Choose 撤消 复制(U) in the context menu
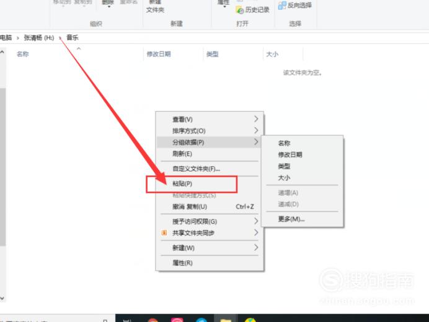Image resolution: width=429 pixels, height=322 pixels. [x=210, y=207]
